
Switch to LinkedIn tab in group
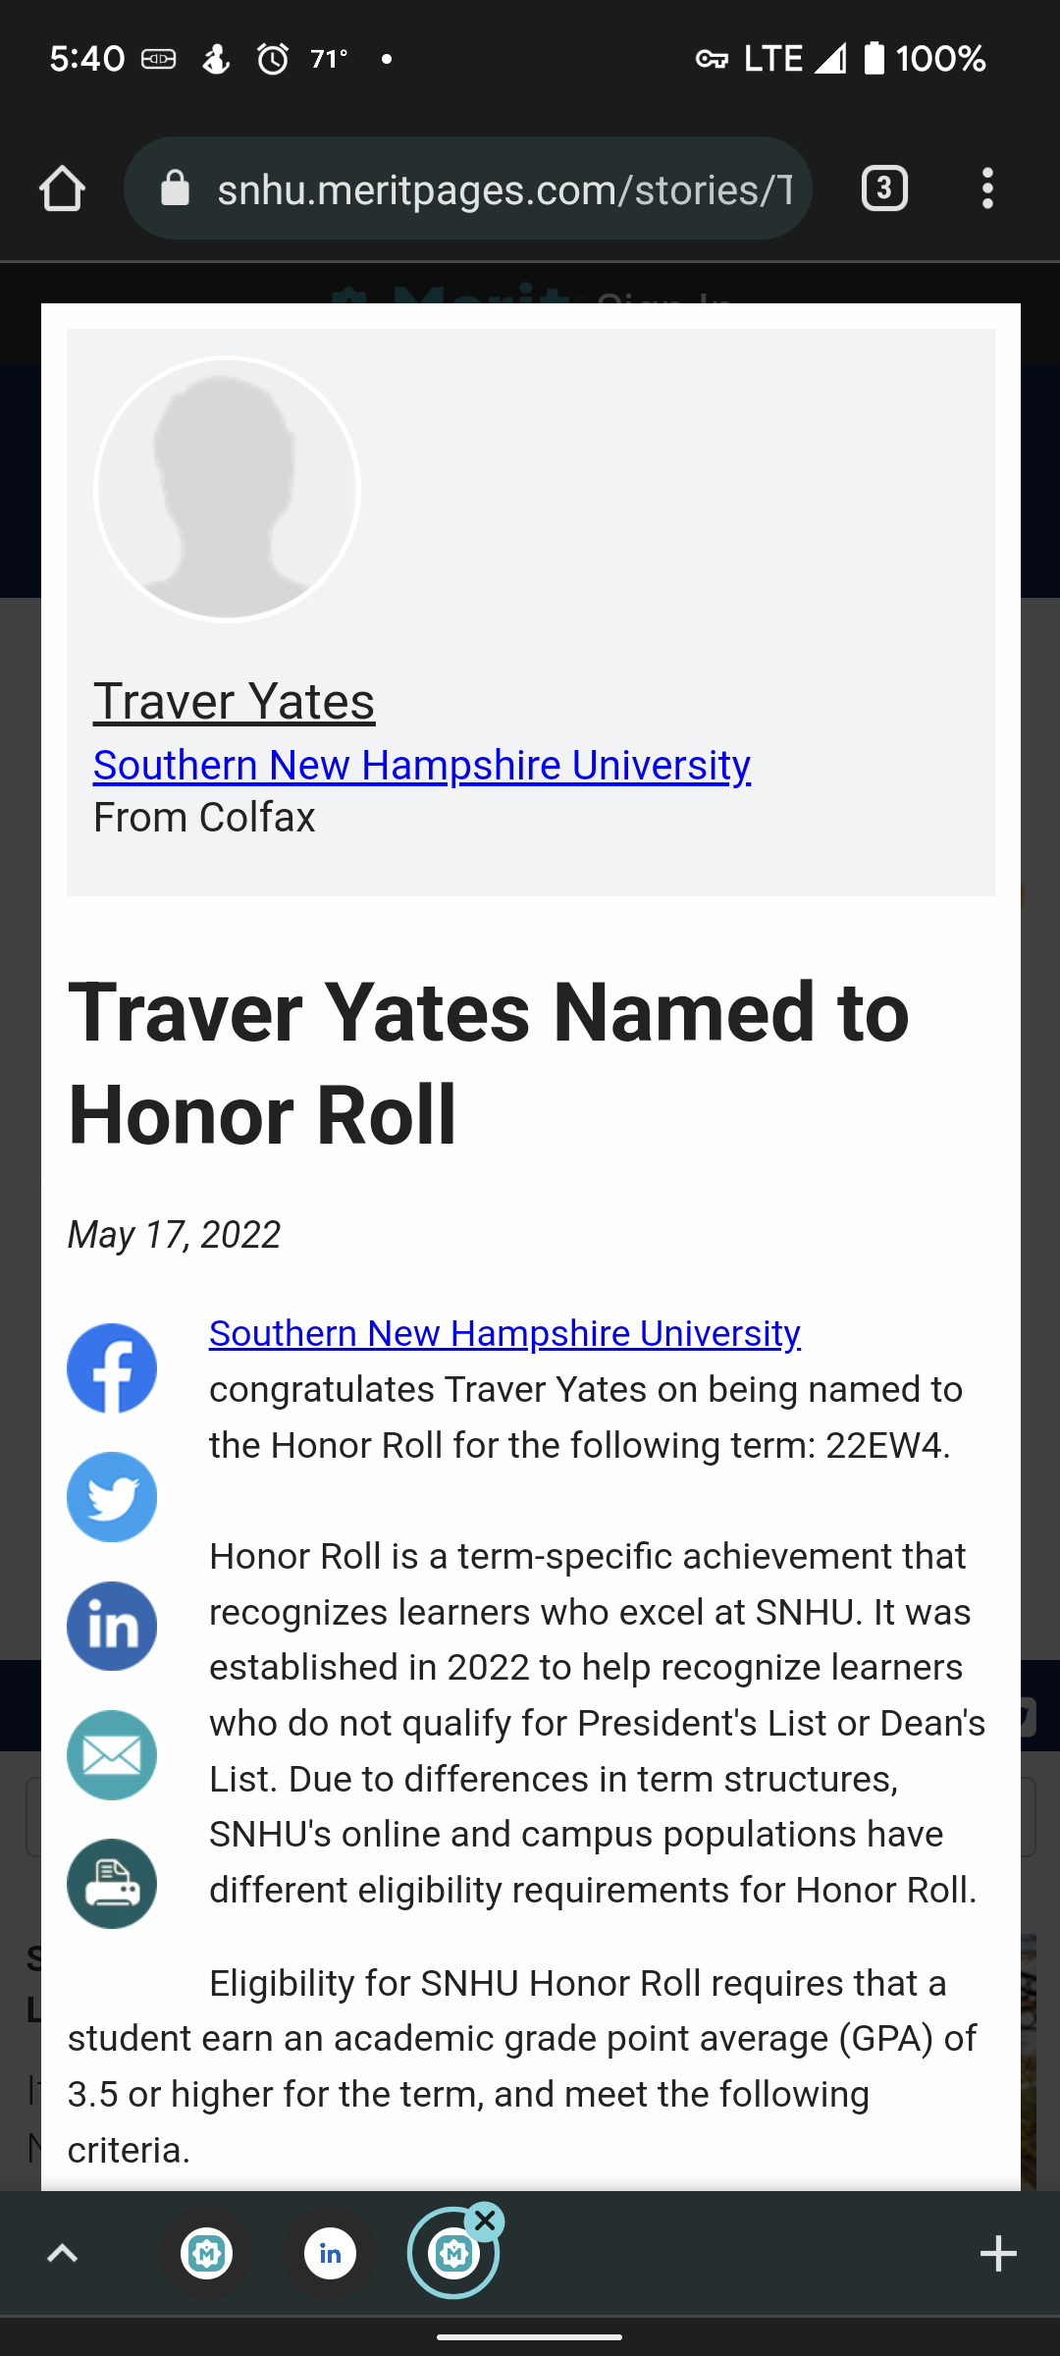pos(330,2254)
